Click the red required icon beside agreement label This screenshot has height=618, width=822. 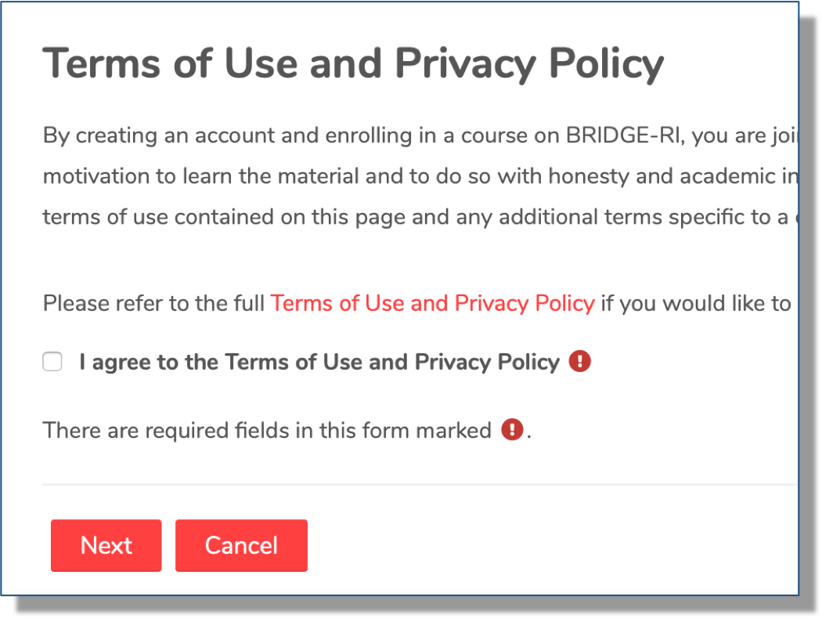pos(580,361)
